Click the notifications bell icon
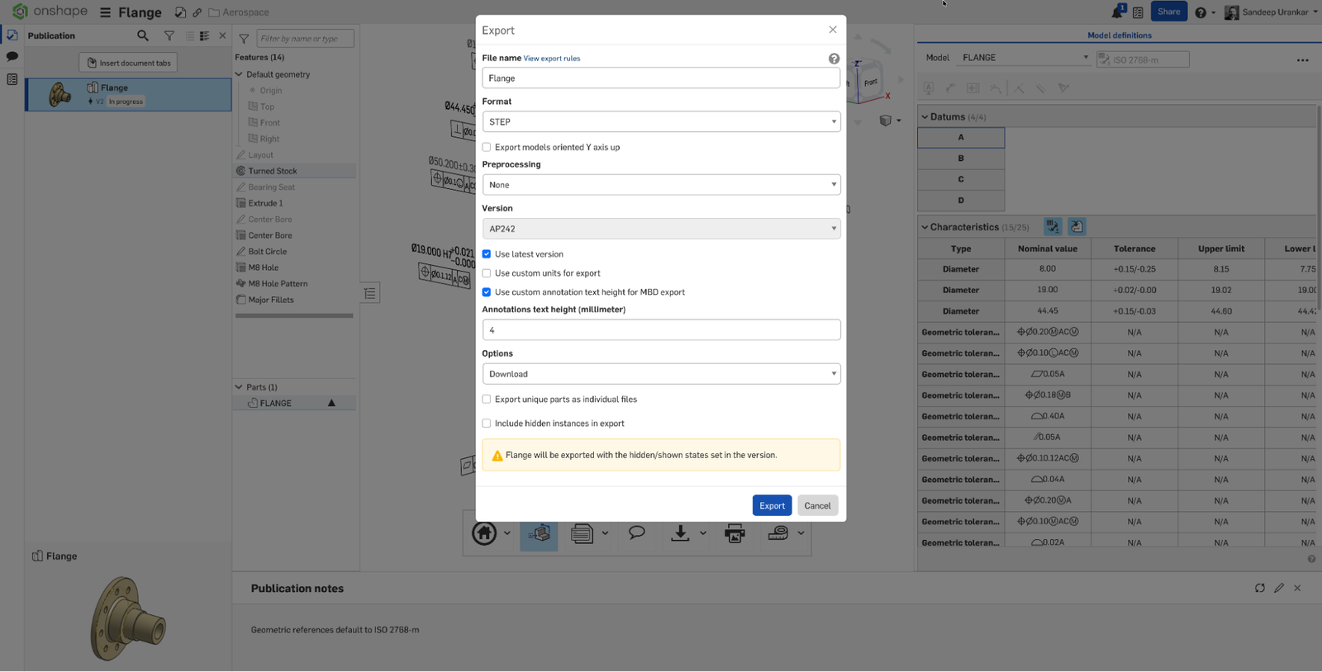The width and height of the screenshot is (1322, 672). coord(1117,12)
